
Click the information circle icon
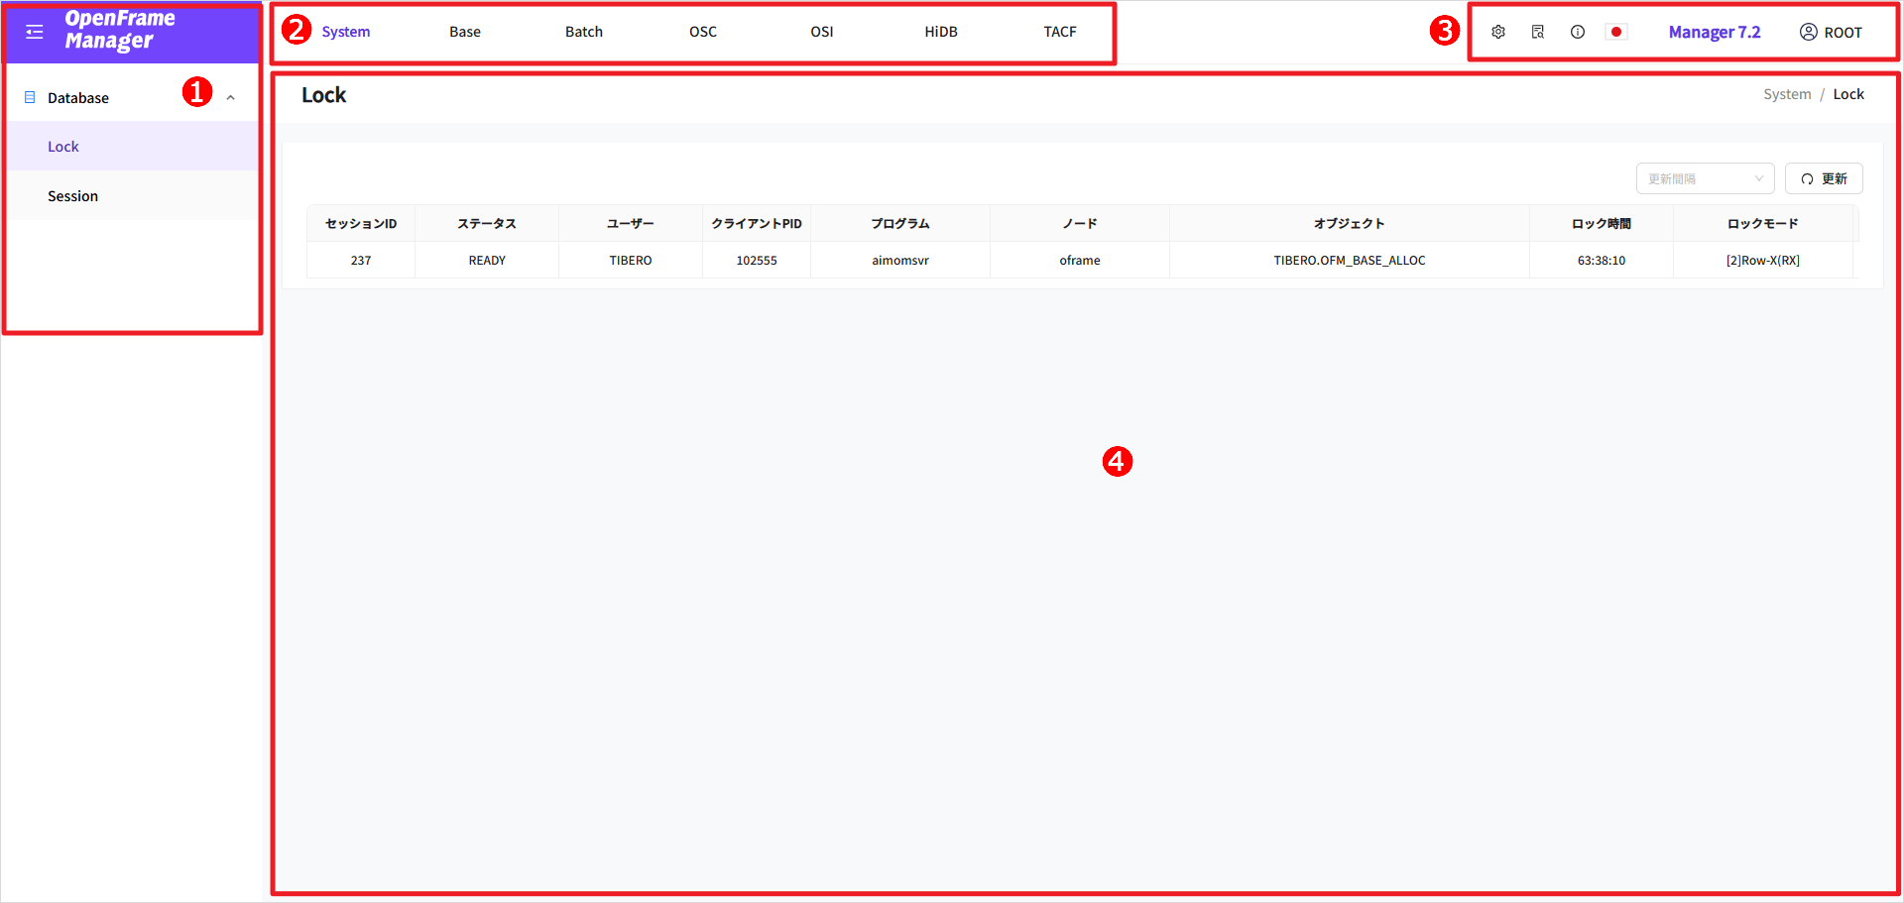pyautogui.click(x=1578, y=32)
